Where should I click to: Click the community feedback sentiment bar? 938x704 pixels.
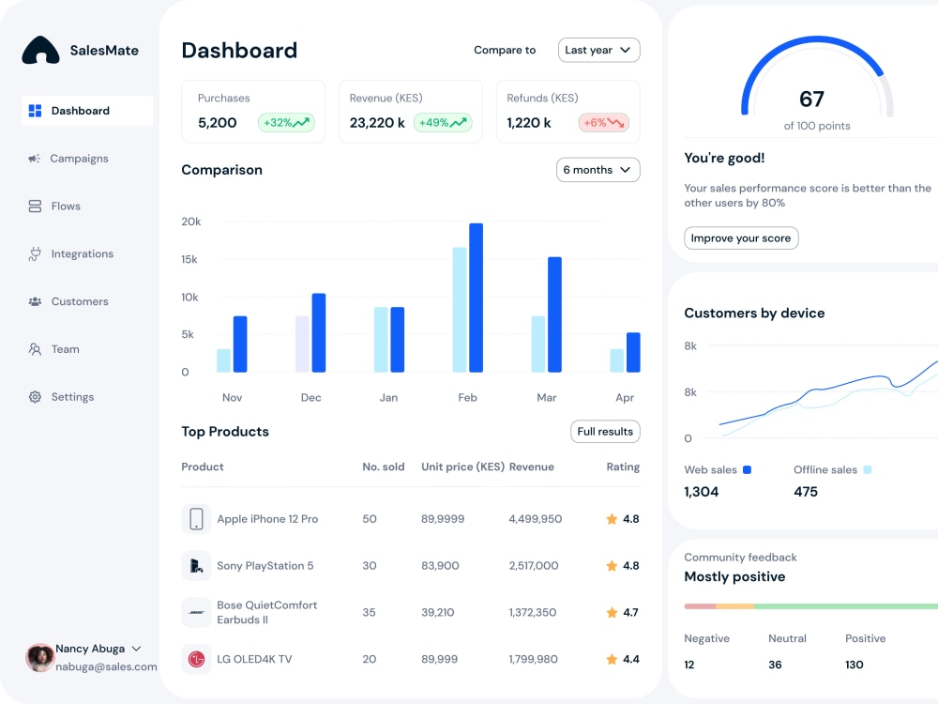coord(811,606)
